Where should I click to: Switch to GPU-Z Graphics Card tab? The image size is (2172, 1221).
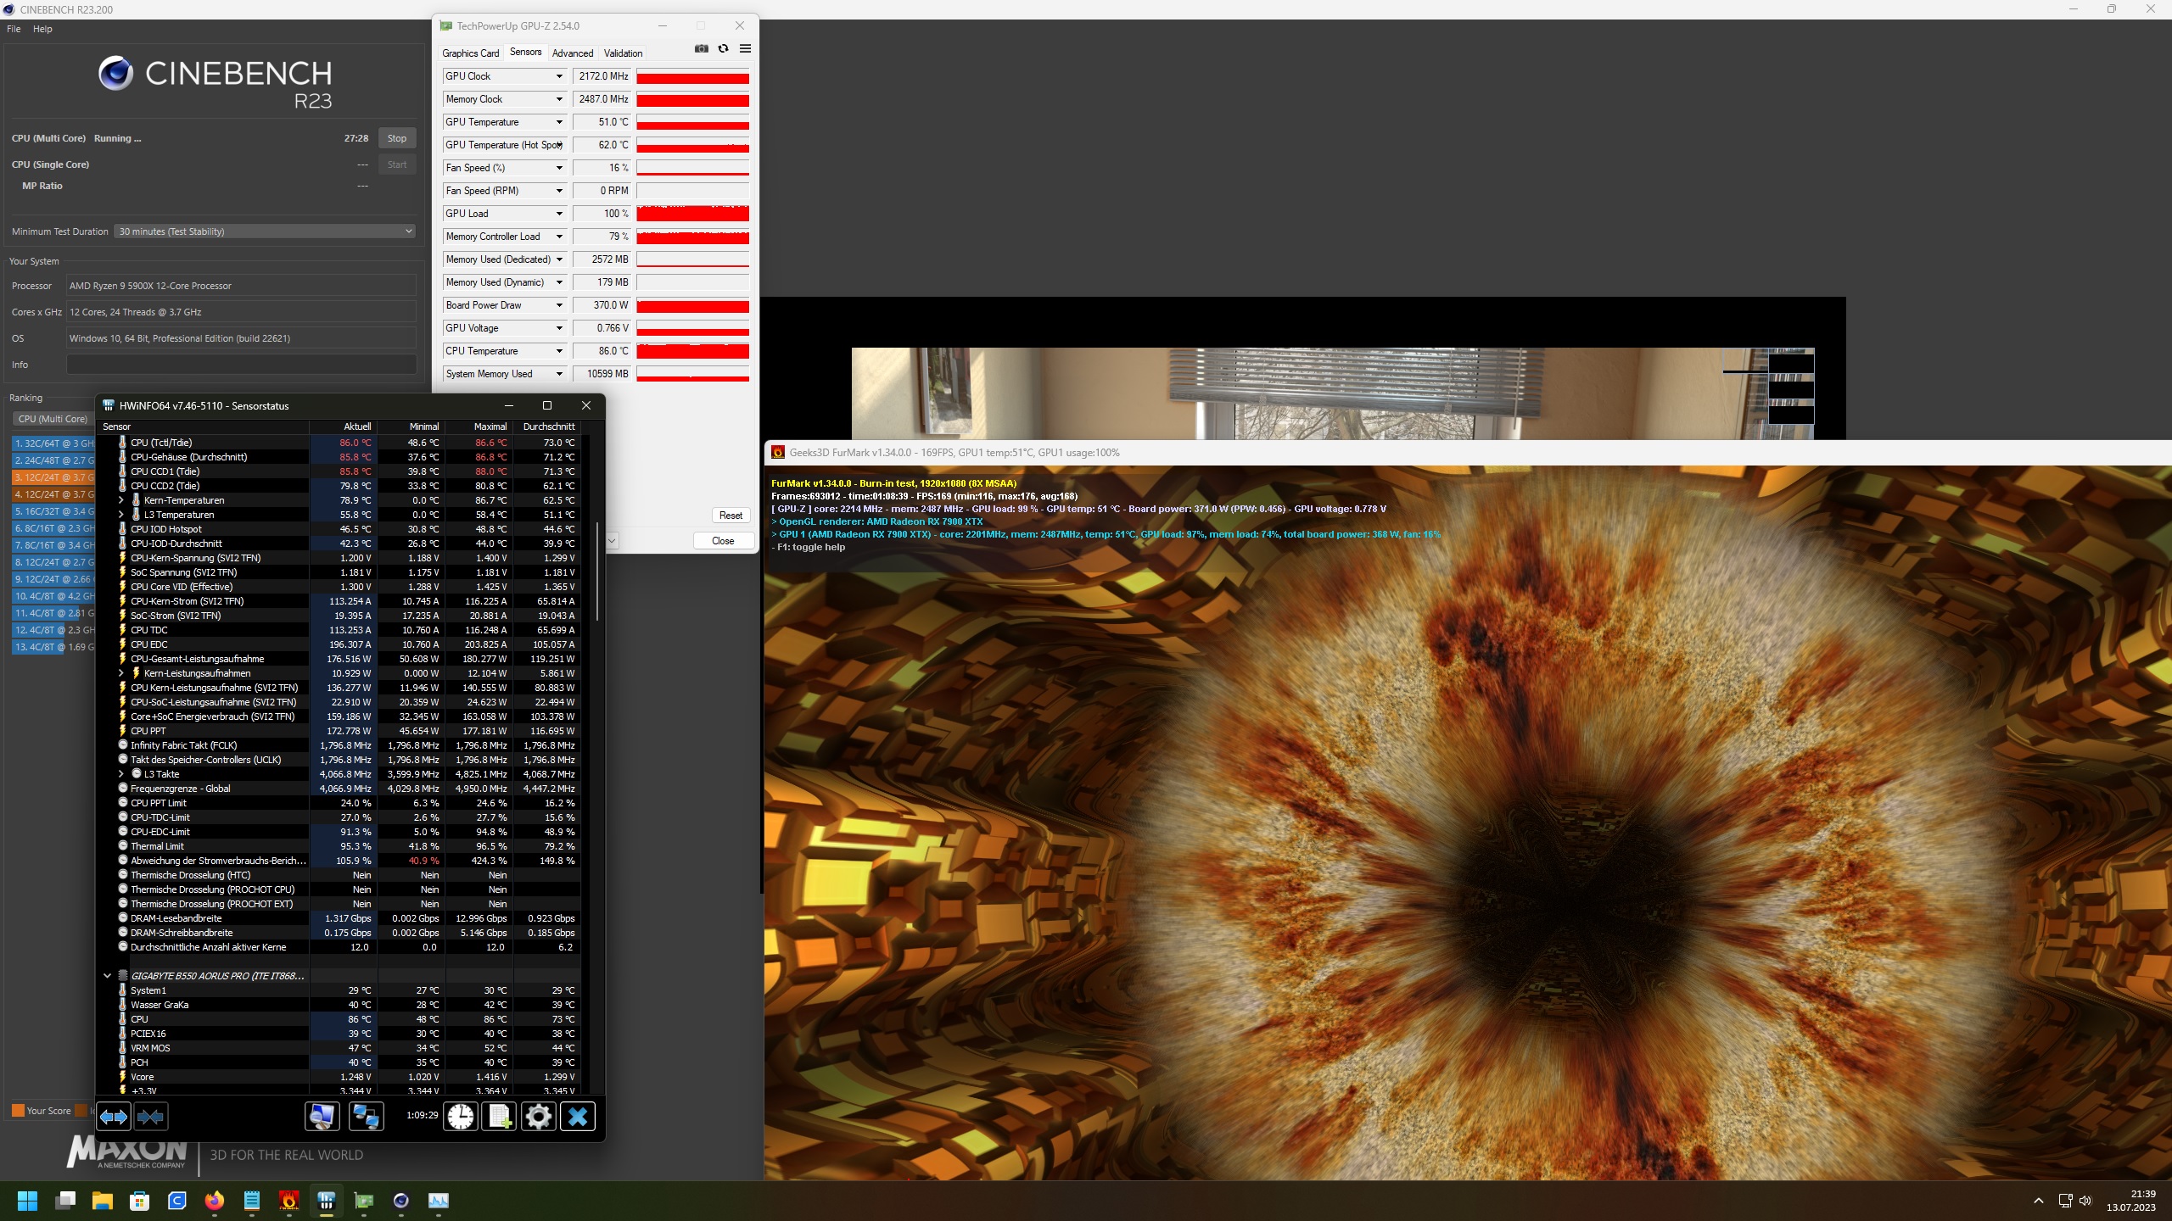(x=470, y=53)
